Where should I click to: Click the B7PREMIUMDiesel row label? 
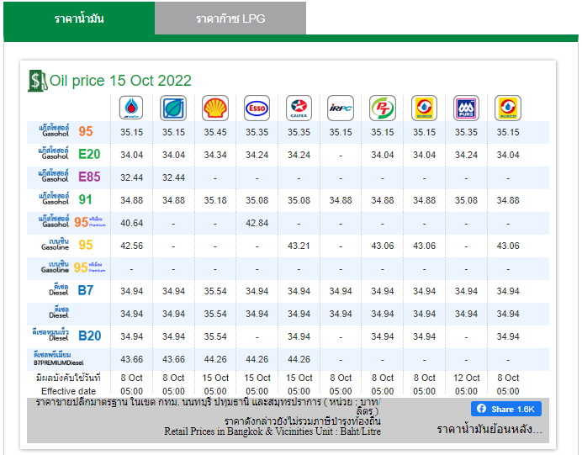tap(59, 358)
